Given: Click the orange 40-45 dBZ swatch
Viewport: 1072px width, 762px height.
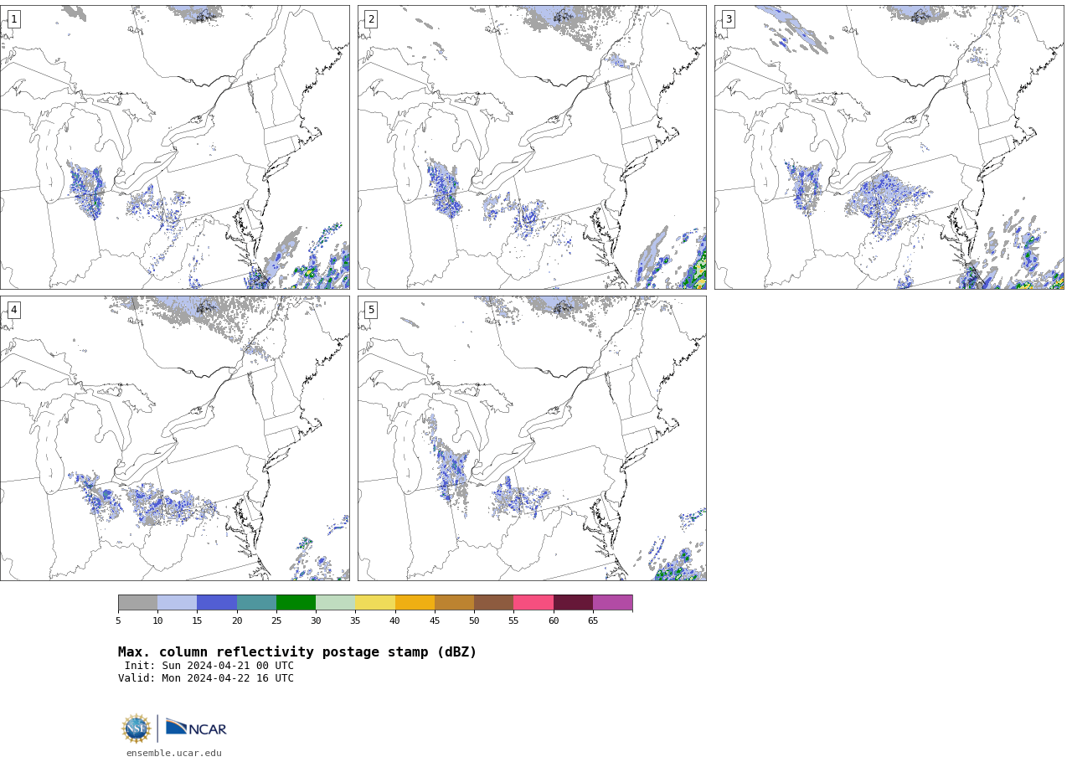Looking at the screenshot, I should coord(415,603).
